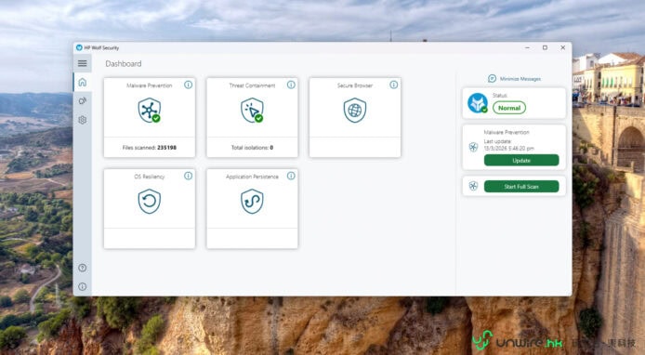Viewport: 645px width, 355px height.
Task: Click the Normal status badge
Action: (x=509, y=108)
